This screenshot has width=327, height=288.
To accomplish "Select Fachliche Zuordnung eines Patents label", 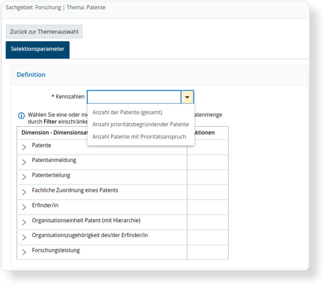I will [75, 190].
